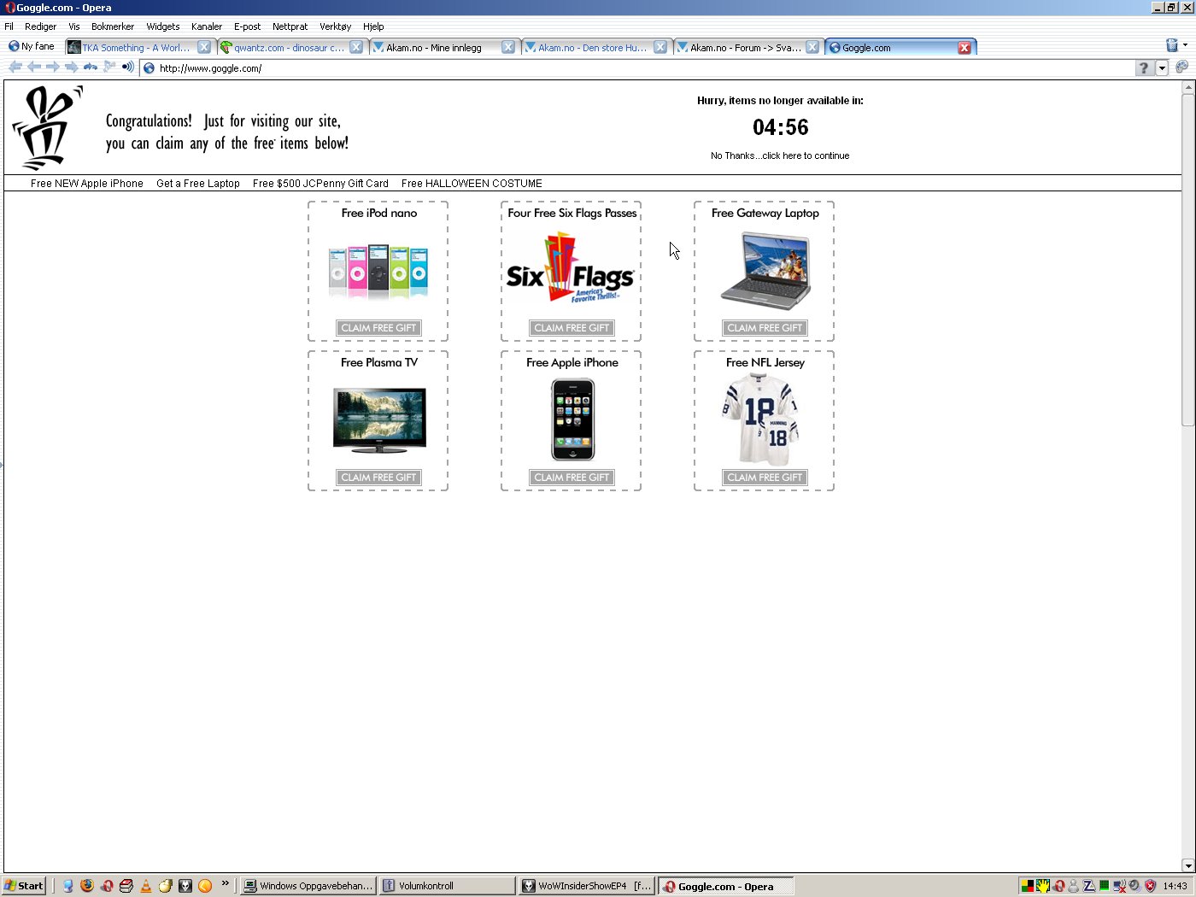Click the vertical scrollbar down arrow
Image resolution: width=1196 pixels, height=897 pixels.
1187,865
